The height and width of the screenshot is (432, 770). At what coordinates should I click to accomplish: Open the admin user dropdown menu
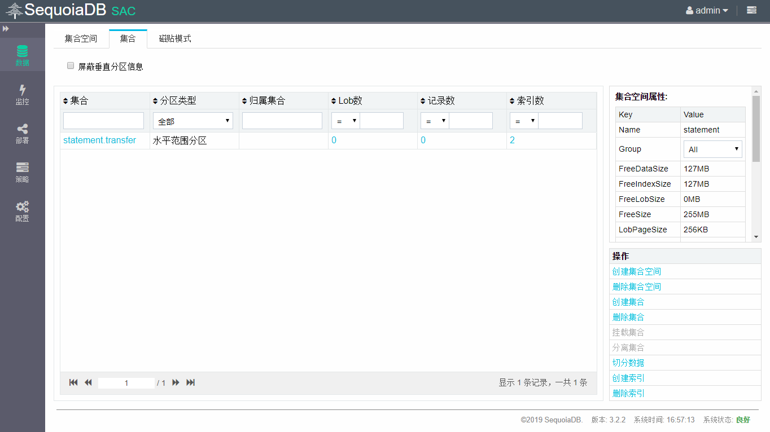click(x=707, y=10)
